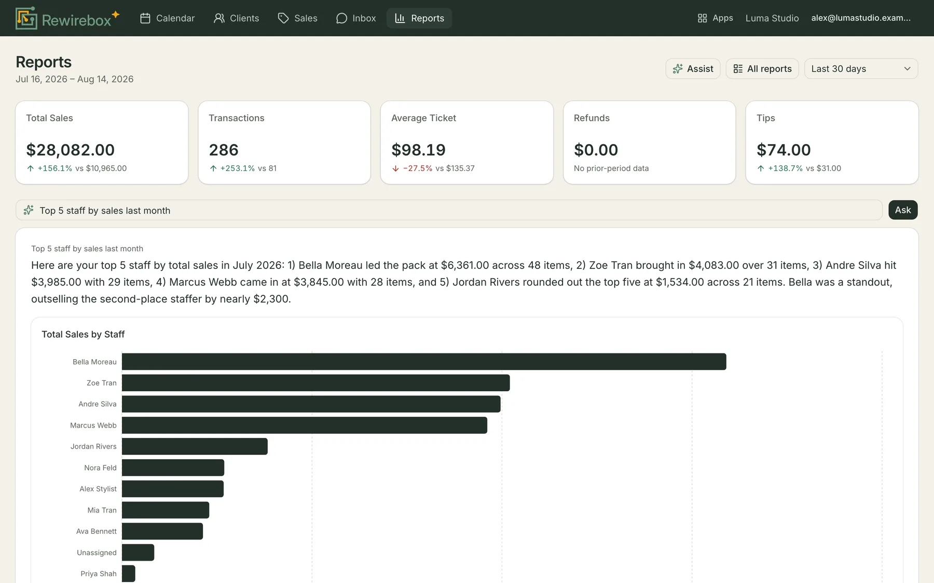This screenshot has height=583, width=934.
Task: View All reports
Action: pos(762,69)
